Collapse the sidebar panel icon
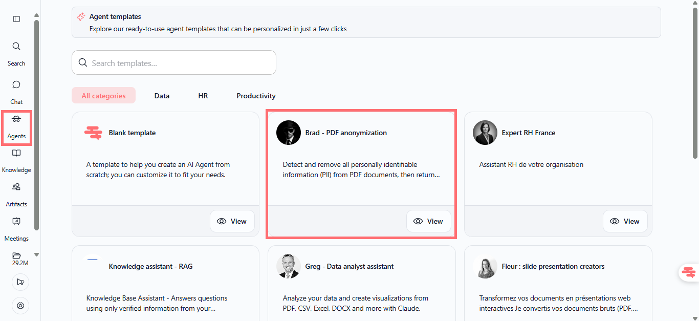The height and width of the screenshot is (321, 699). click(x=16, y=19)
